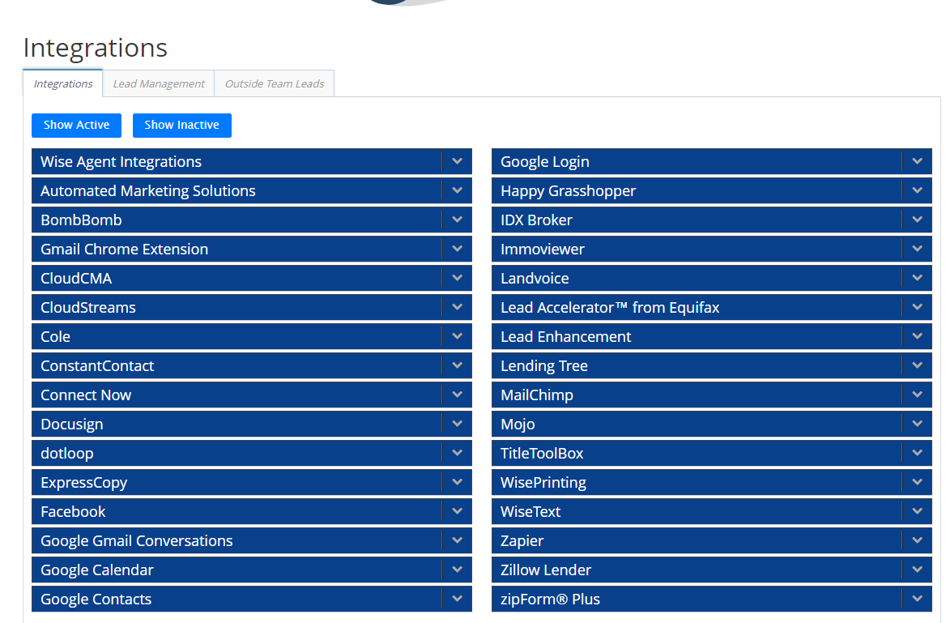This screenshot has height=623, width=946.
Task: Expand the WiseText chevron
Action: (x=918, y=511)
